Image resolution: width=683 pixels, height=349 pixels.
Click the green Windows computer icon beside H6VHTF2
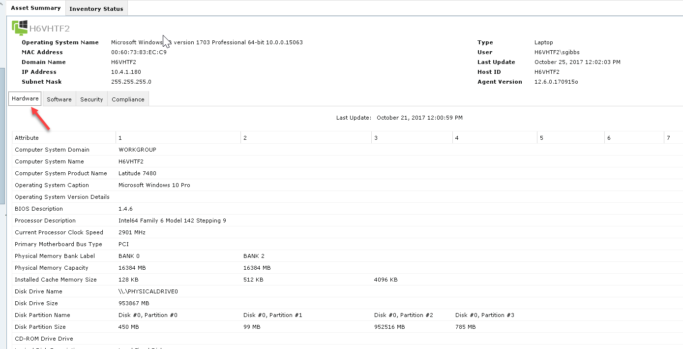point(20,28)
